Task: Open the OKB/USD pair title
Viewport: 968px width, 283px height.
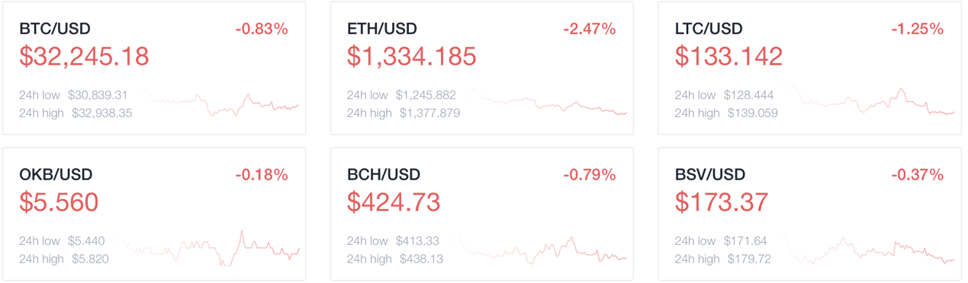Action: point(56,175)
